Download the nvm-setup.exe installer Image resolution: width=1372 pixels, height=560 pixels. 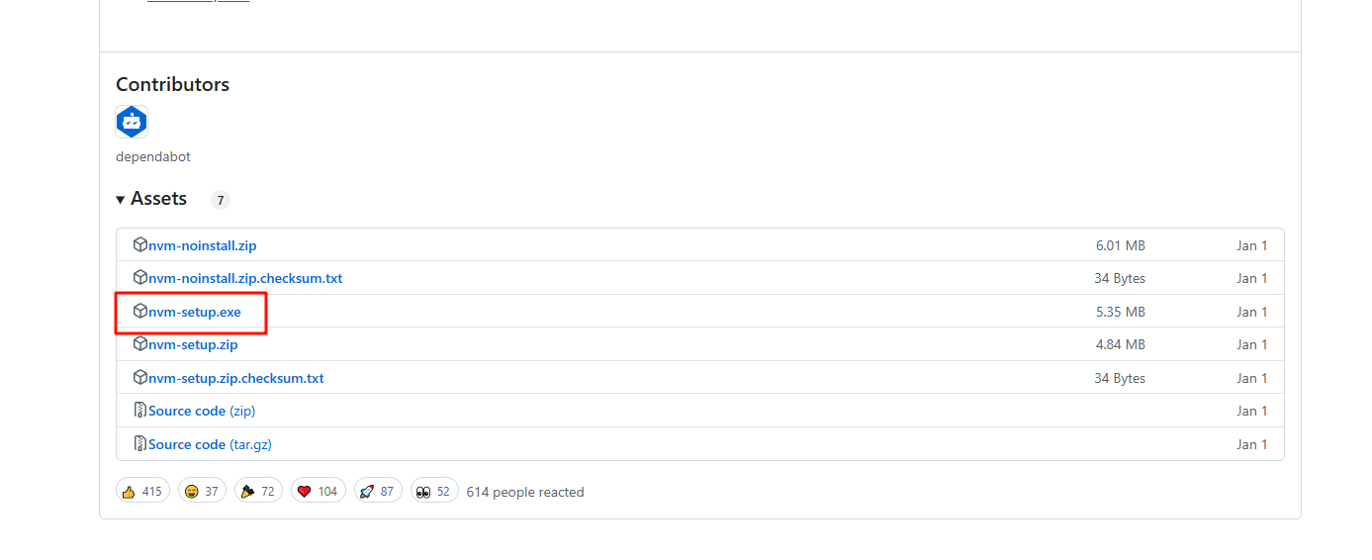[195, 312]
